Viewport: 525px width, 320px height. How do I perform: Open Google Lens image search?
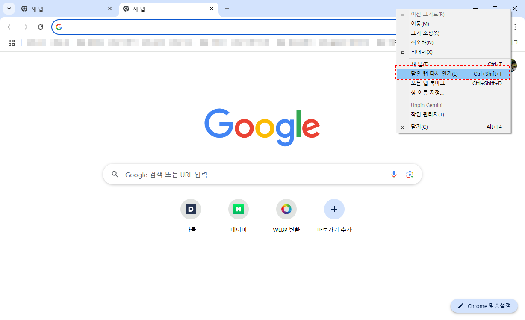pyautogui.click(x=410, y=174)
